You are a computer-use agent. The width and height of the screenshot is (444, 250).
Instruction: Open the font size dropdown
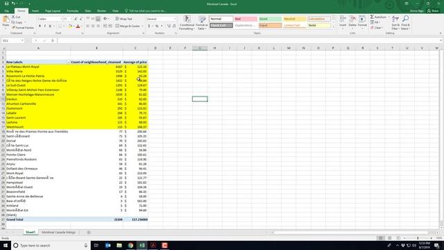(x=71, y=19)
